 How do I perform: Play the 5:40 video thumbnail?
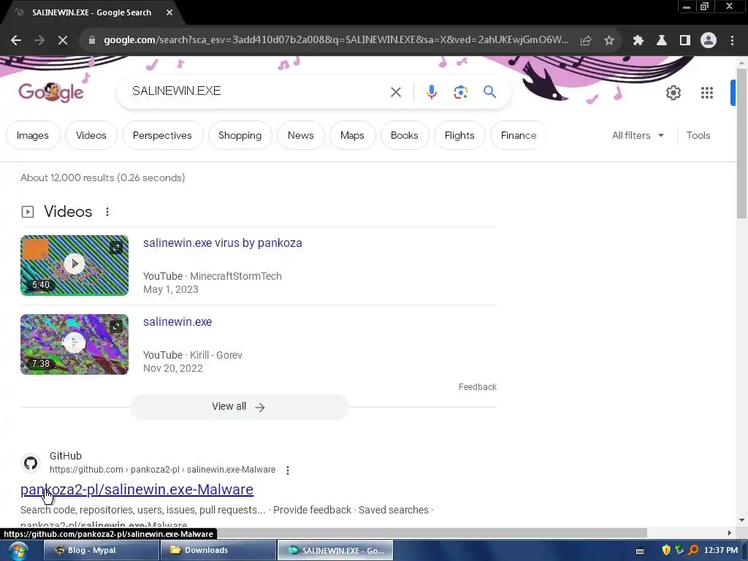tap(75, 265)
